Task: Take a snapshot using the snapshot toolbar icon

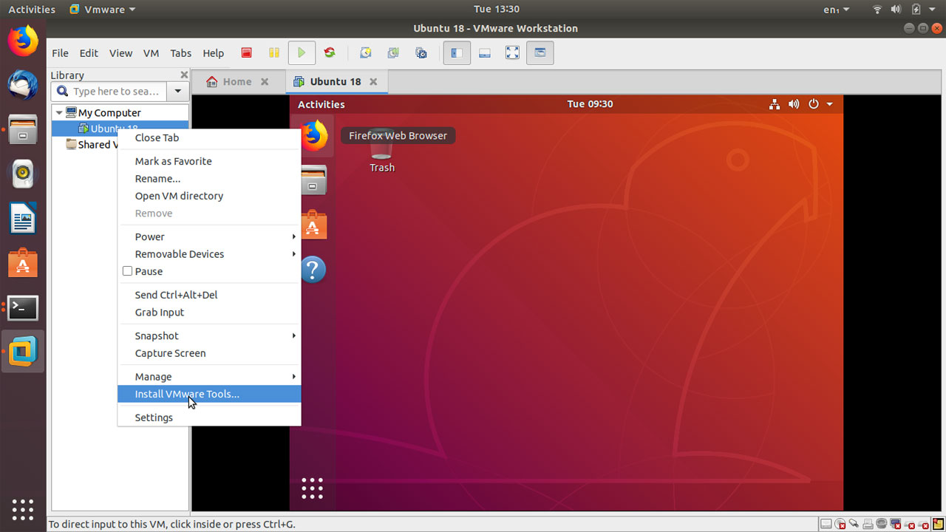Action: (x=365, y=52)
